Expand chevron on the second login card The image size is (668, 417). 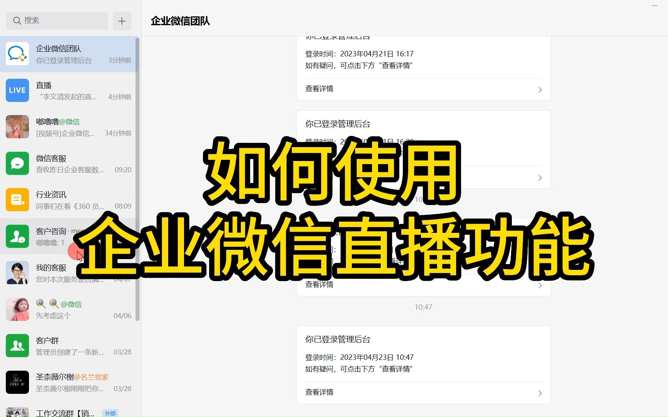(540, 178)
